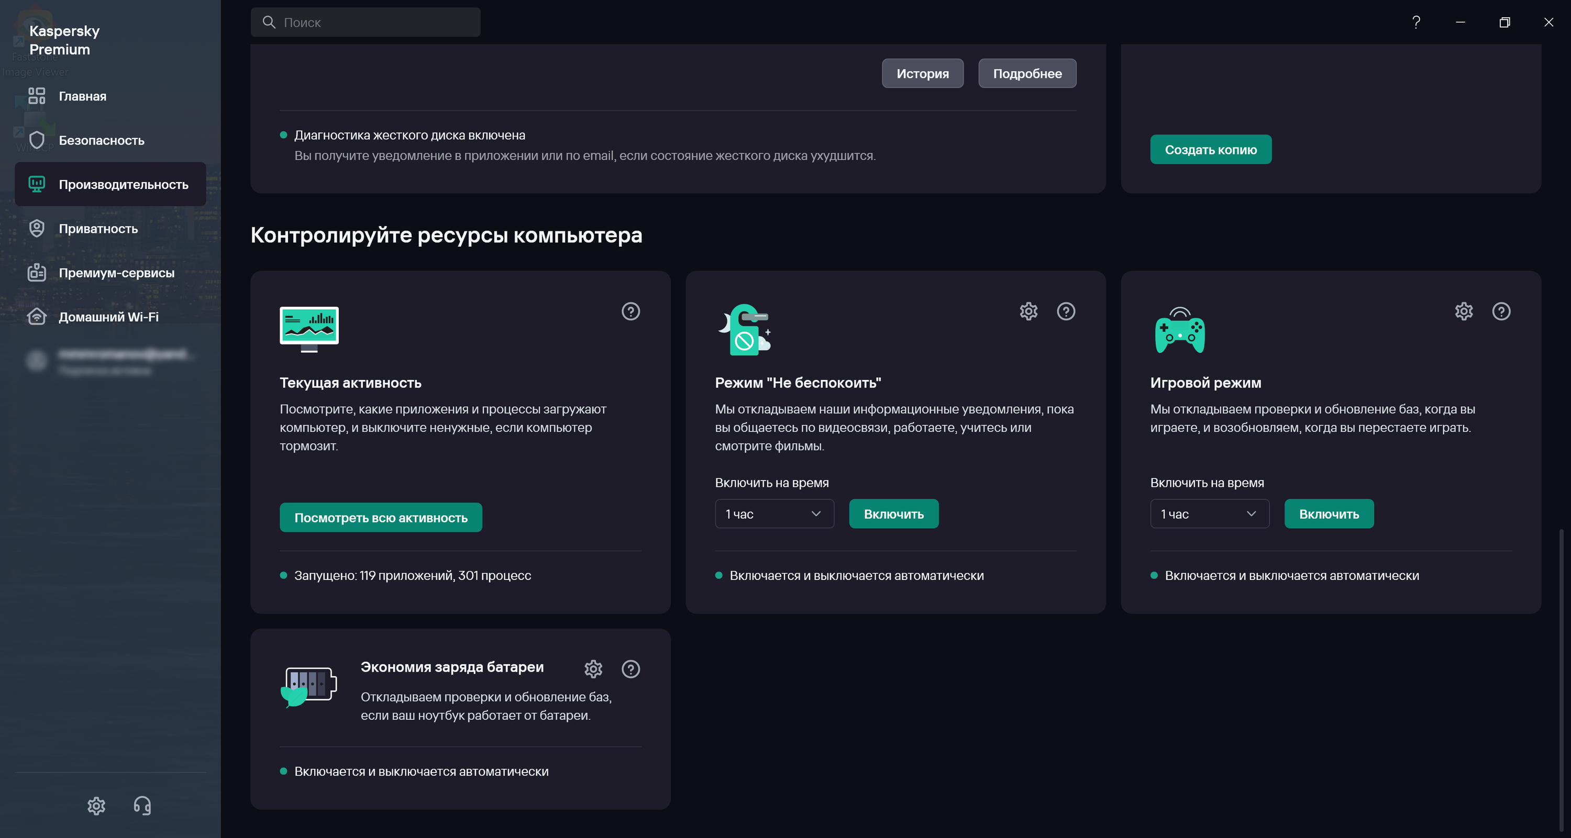Open Домашний Wi-Fi sidebar item
1571x838 pixels.
click(x=108, y=317)
